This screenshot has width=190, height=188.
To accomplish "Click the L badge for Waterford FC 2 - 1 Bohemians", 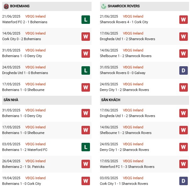I will [86, 19].
